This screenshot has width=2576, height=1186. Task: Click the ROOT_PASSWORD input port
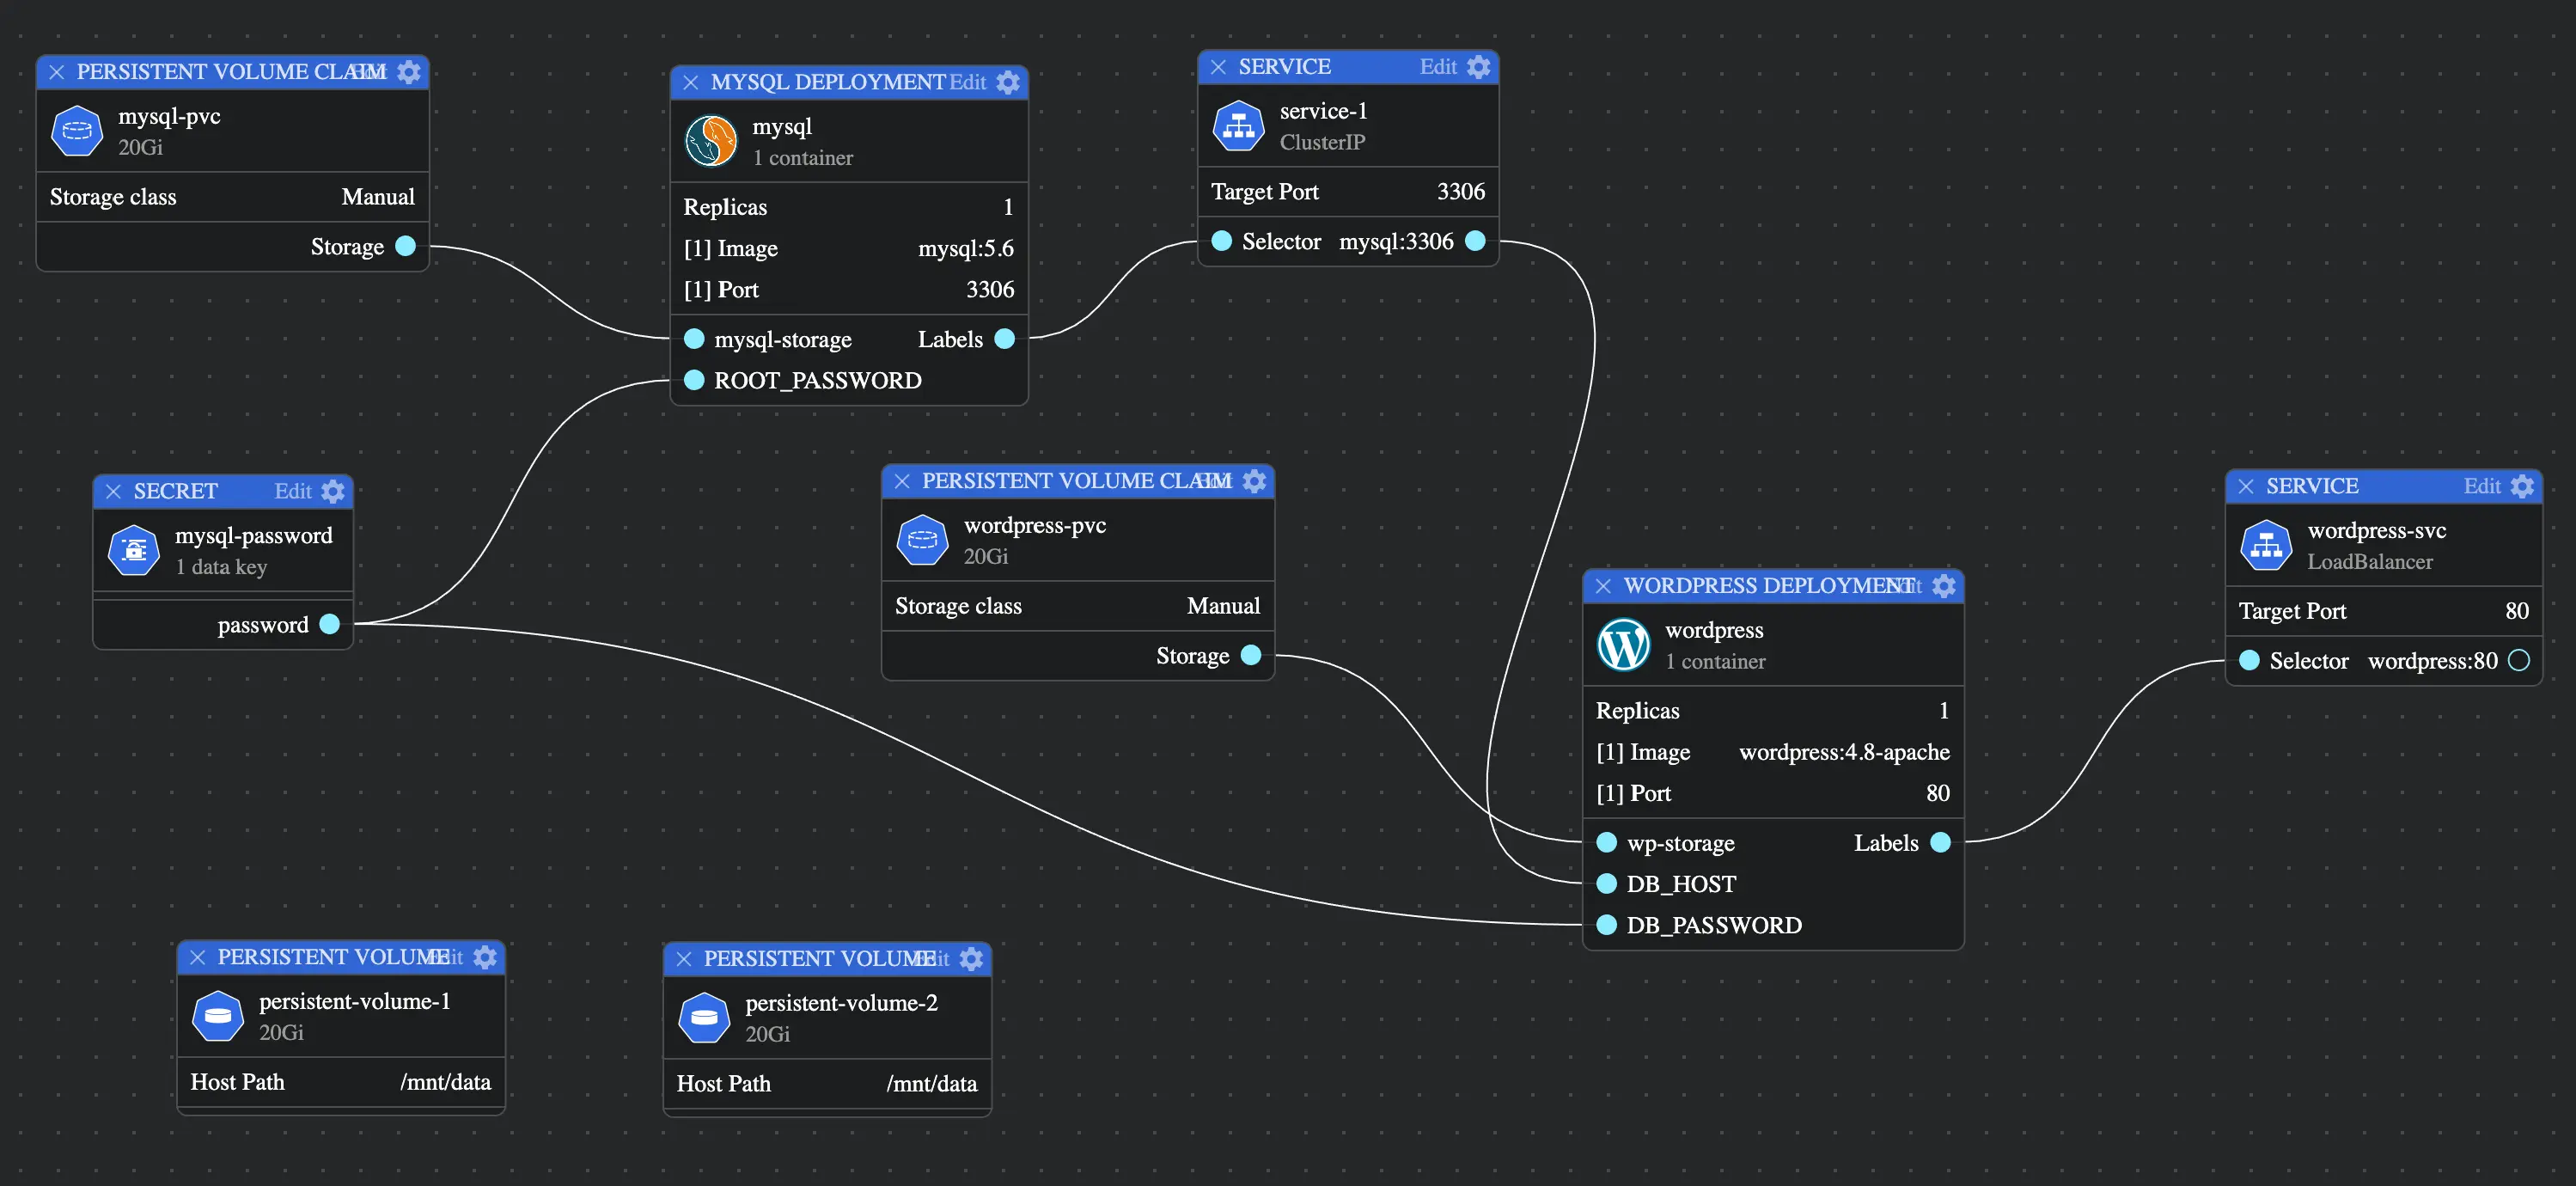[694, 380]
